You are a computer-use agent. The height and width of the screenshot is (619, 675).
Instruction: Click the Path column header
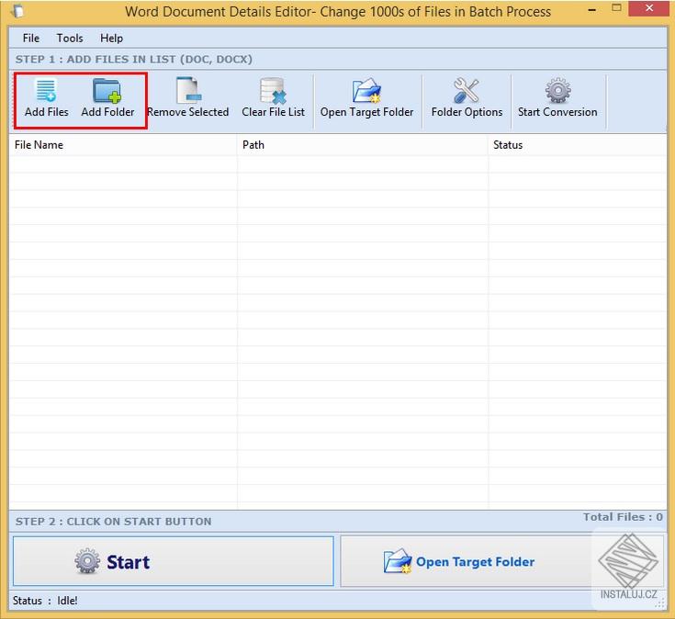coord(363,145)
